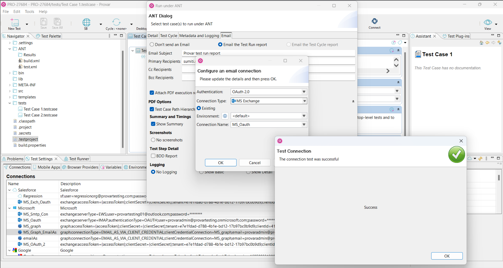Open the Mobile Apps tab
Screen dimensions: 503x268
[x=46, y=167]
